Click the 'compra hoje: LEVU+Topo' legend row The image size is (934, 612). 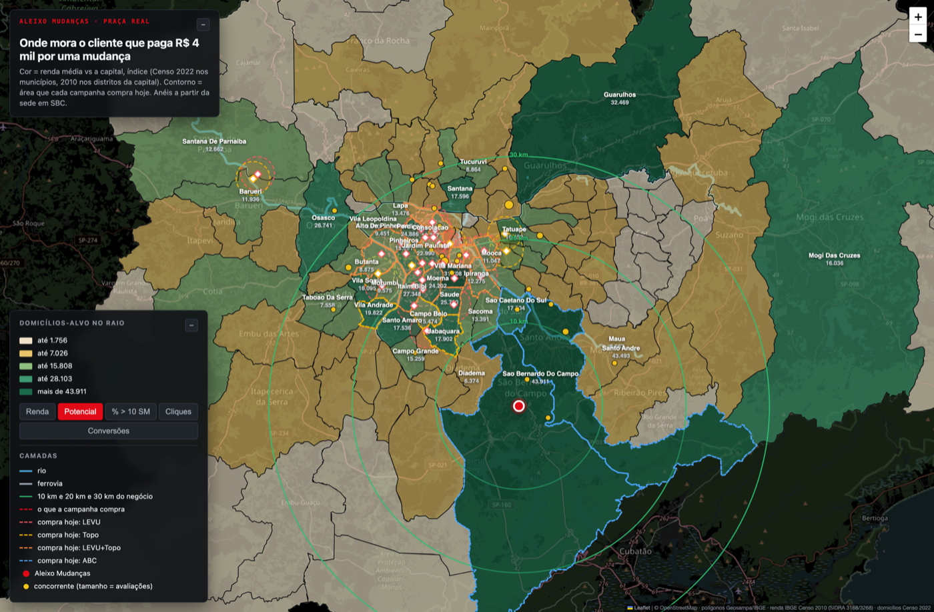tap(70, 548)
